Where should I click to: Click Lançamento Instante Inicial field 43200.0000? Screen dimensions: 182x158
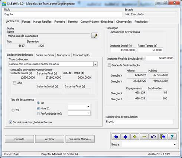[x=123, y=50]
